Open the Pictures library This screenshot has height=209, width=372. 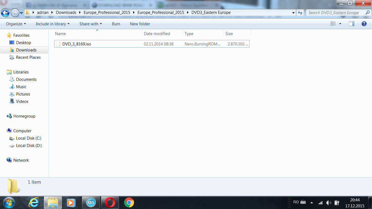click(23, 94)
